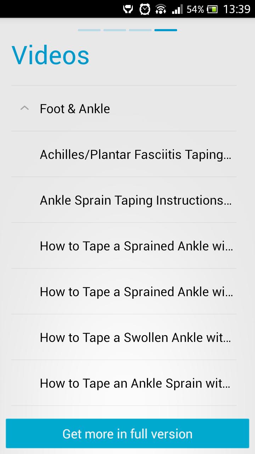Screen dimensions: 255x454
Task: Jump to first page indicator dash
Action: 89,30
